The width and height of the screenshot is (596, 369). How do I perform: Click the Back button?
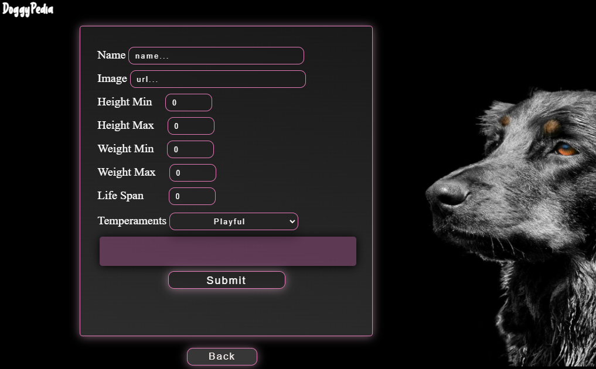point(222,357)
